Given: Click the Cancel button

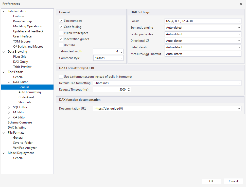Looking at the screenshot, I should tap(233, 181).
